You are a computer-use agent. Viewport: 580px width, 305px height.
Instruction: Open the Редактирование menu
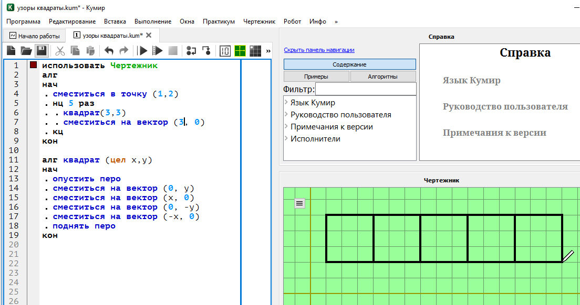72,21
